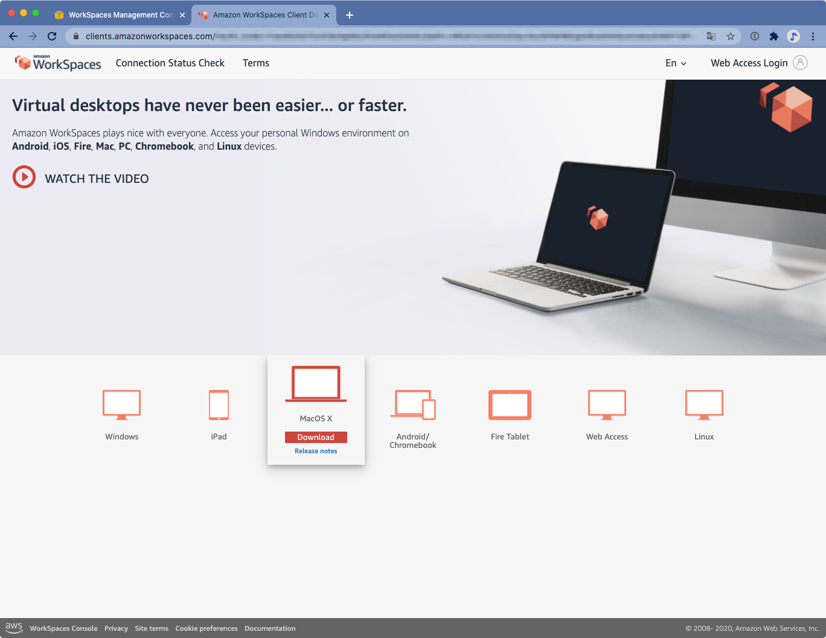Screen dimensions: 826x638
Task: Click the Linux label text
Action: [x=704, y=436]
